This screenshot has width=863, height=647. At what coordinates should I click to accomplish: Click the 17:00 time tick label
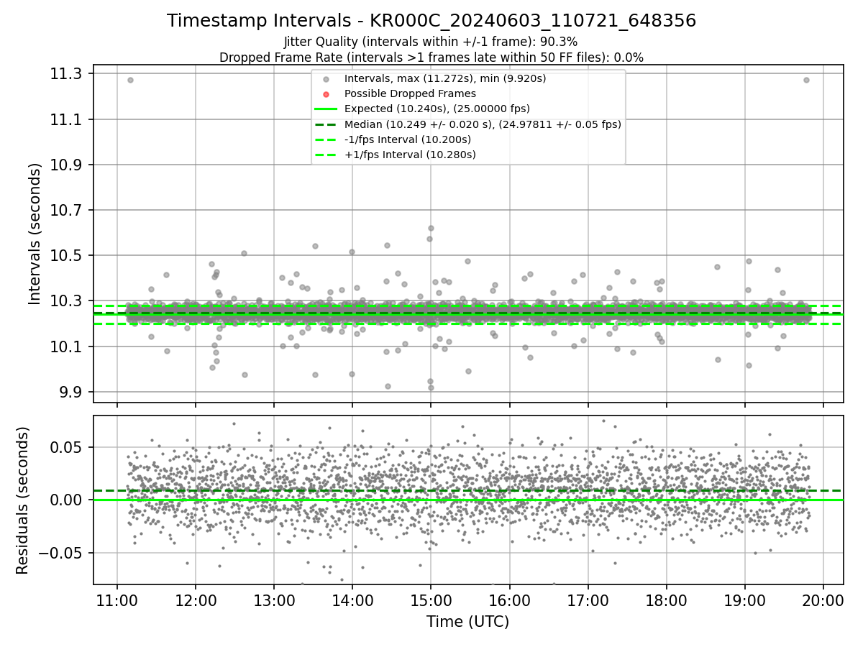pos(588,600)
